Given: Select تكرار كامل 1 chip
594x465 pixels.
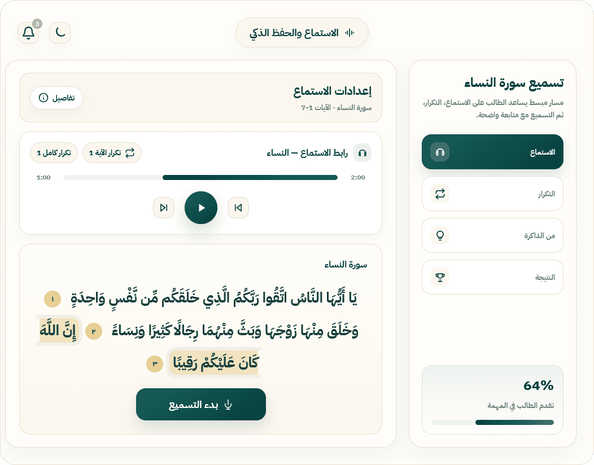Looking at the screenshot, I should (x=54, y=153).
